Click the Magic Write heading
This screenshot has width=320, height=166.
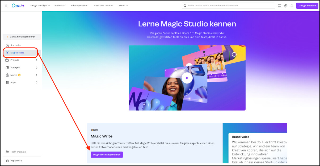[102, 136]
